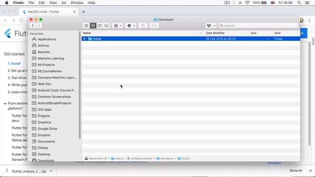Open Spotlight search in menu bar

pyautogui.click(x=299, y=3)
